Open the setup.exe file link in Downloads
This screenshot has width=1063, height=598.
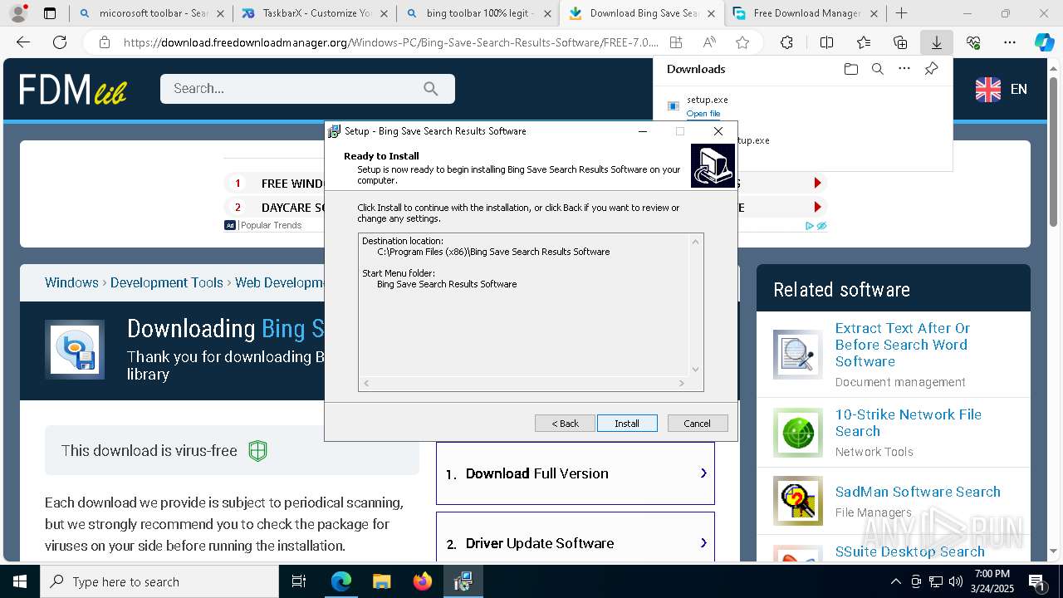(x=703, y=114)
